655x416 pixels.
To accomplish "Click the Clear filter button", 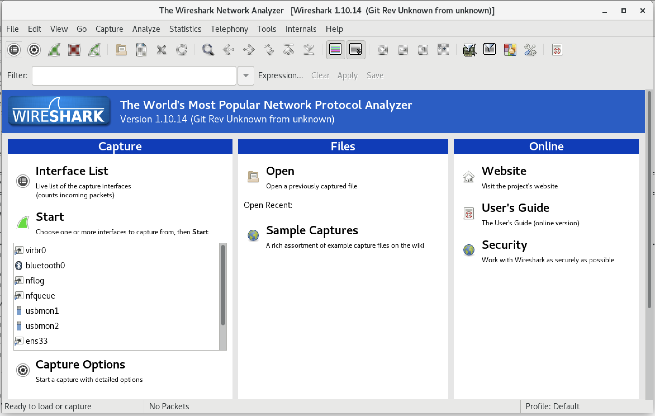I will 321,75.
